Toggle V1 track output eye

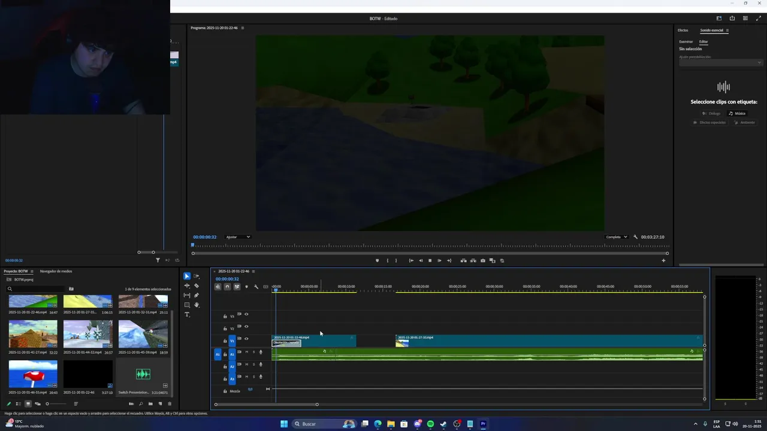pyautogui.click(x=246, y=339)
